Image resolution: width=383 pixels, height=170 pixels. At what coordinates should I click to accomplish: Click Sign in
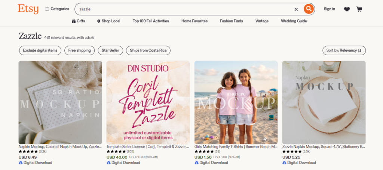pyautogui.click(x=329, y=9)
